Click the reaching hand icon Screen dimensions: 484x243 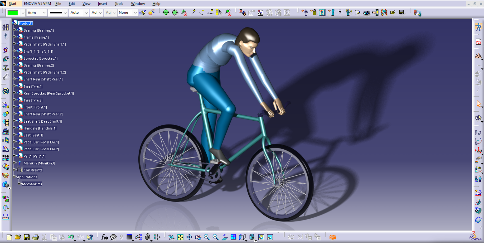pos(375,13)
